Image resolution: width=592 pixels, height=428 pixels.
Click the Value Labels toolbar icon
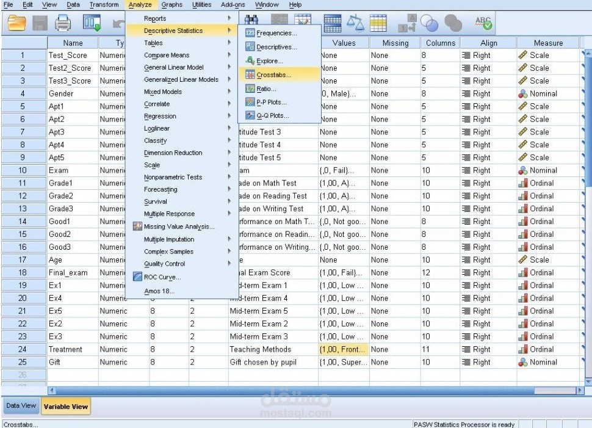407,23
